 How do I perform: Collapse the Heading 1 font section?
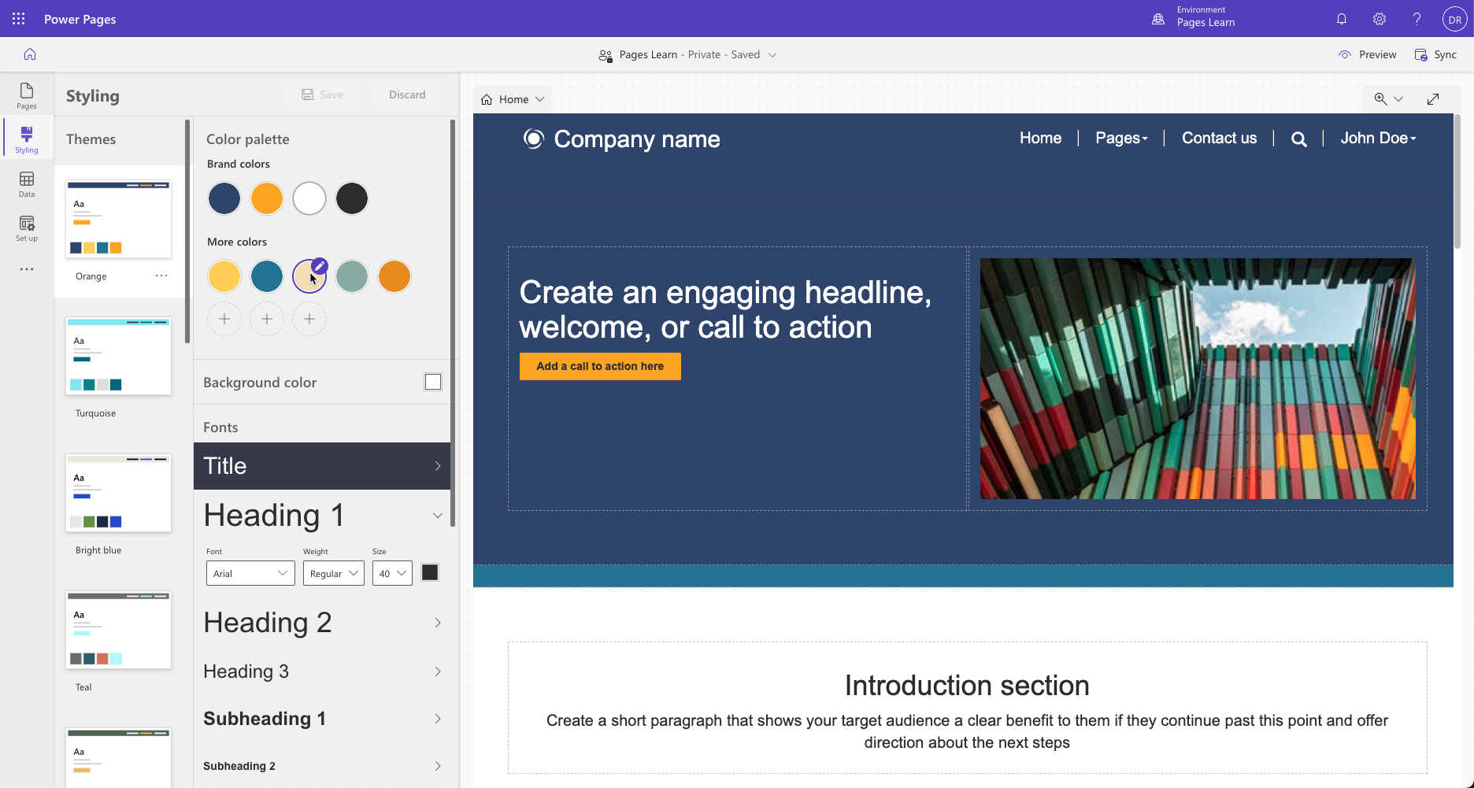pyautogui.click(x=438, y=516)
